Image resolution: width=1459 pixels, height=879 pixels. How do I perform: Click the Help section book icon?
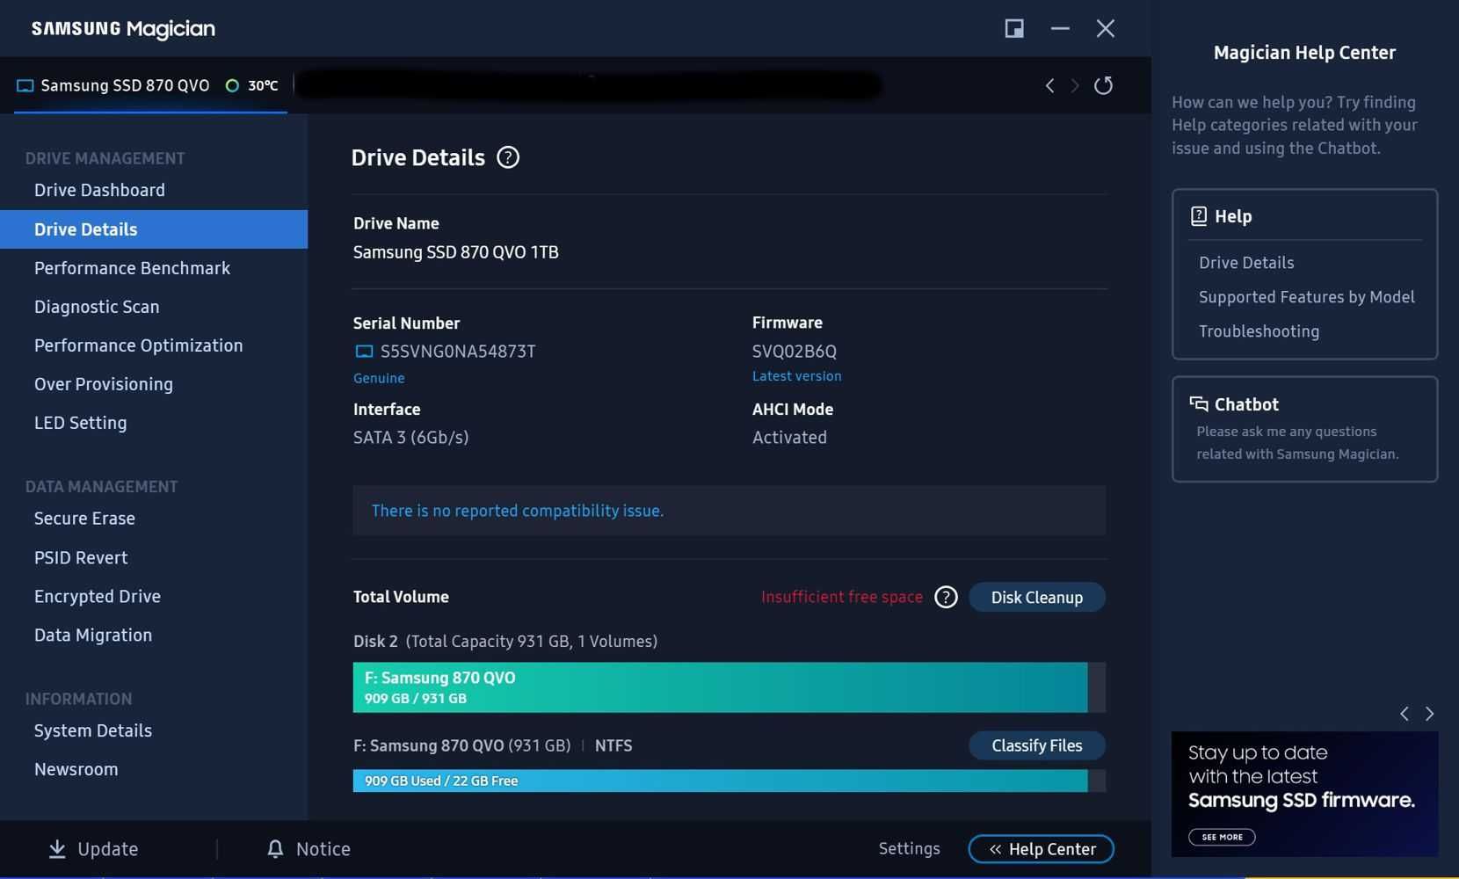pos(1199,216)
